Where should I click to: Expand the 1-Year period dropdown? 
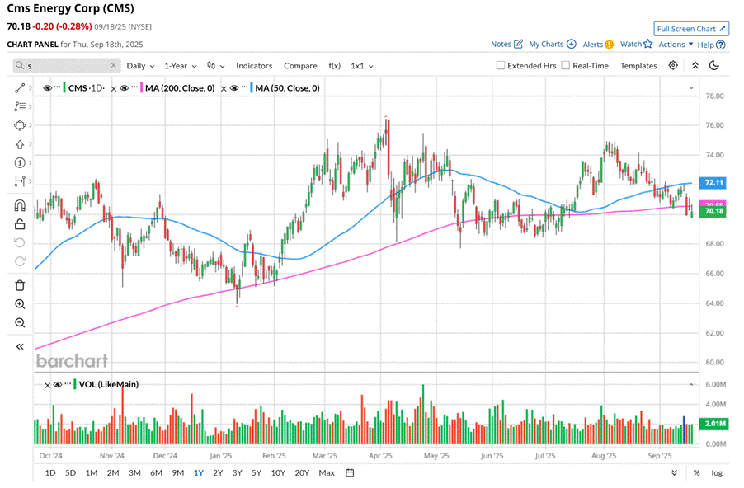[x=179, y=65]
